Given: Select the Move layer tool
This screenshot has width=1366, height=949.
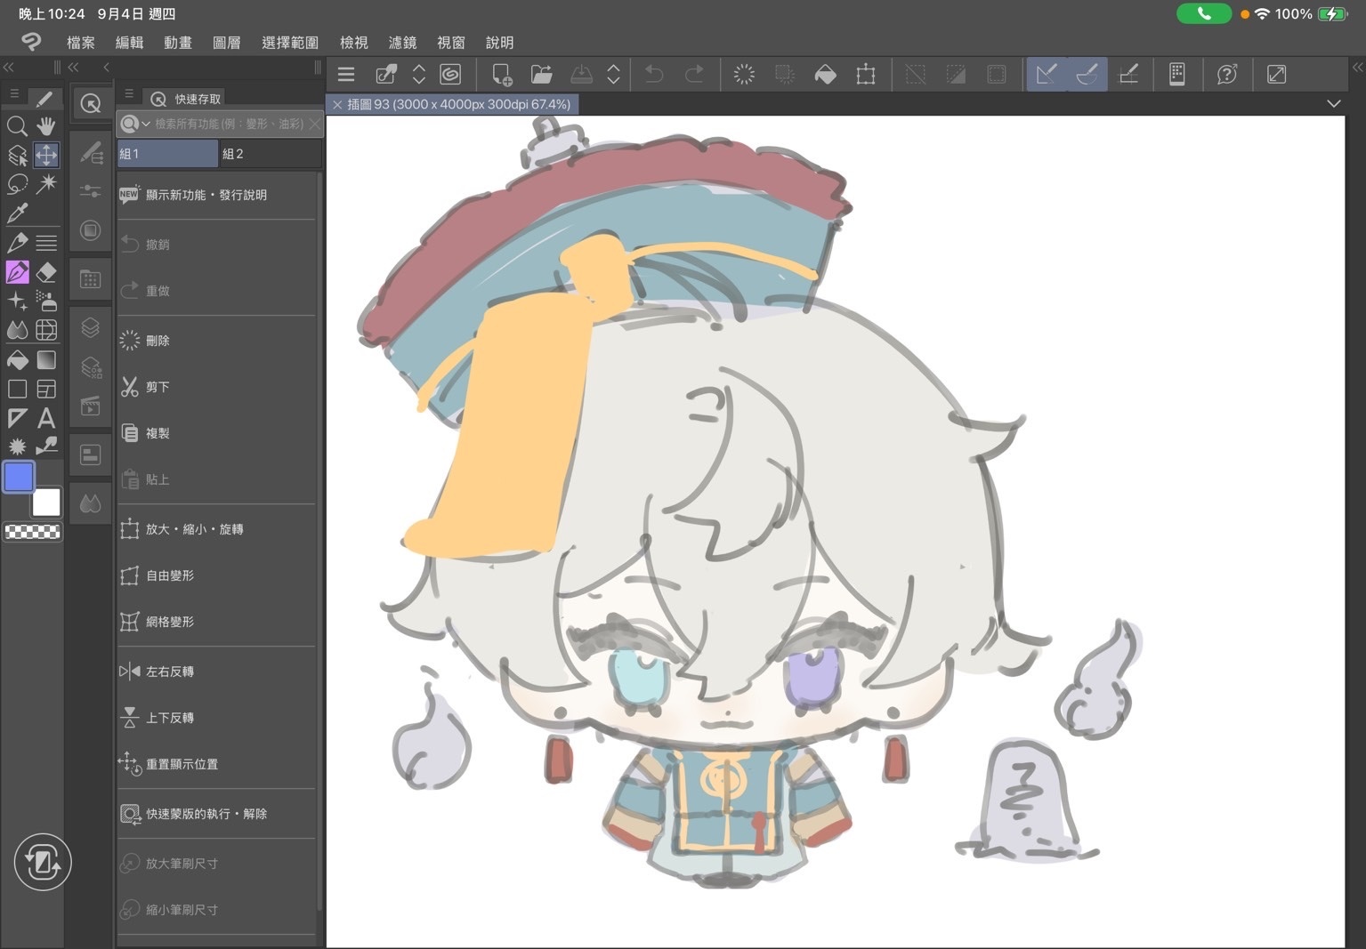Looking at the screenshot, I should pyautogui.click(x=46, y=156).
